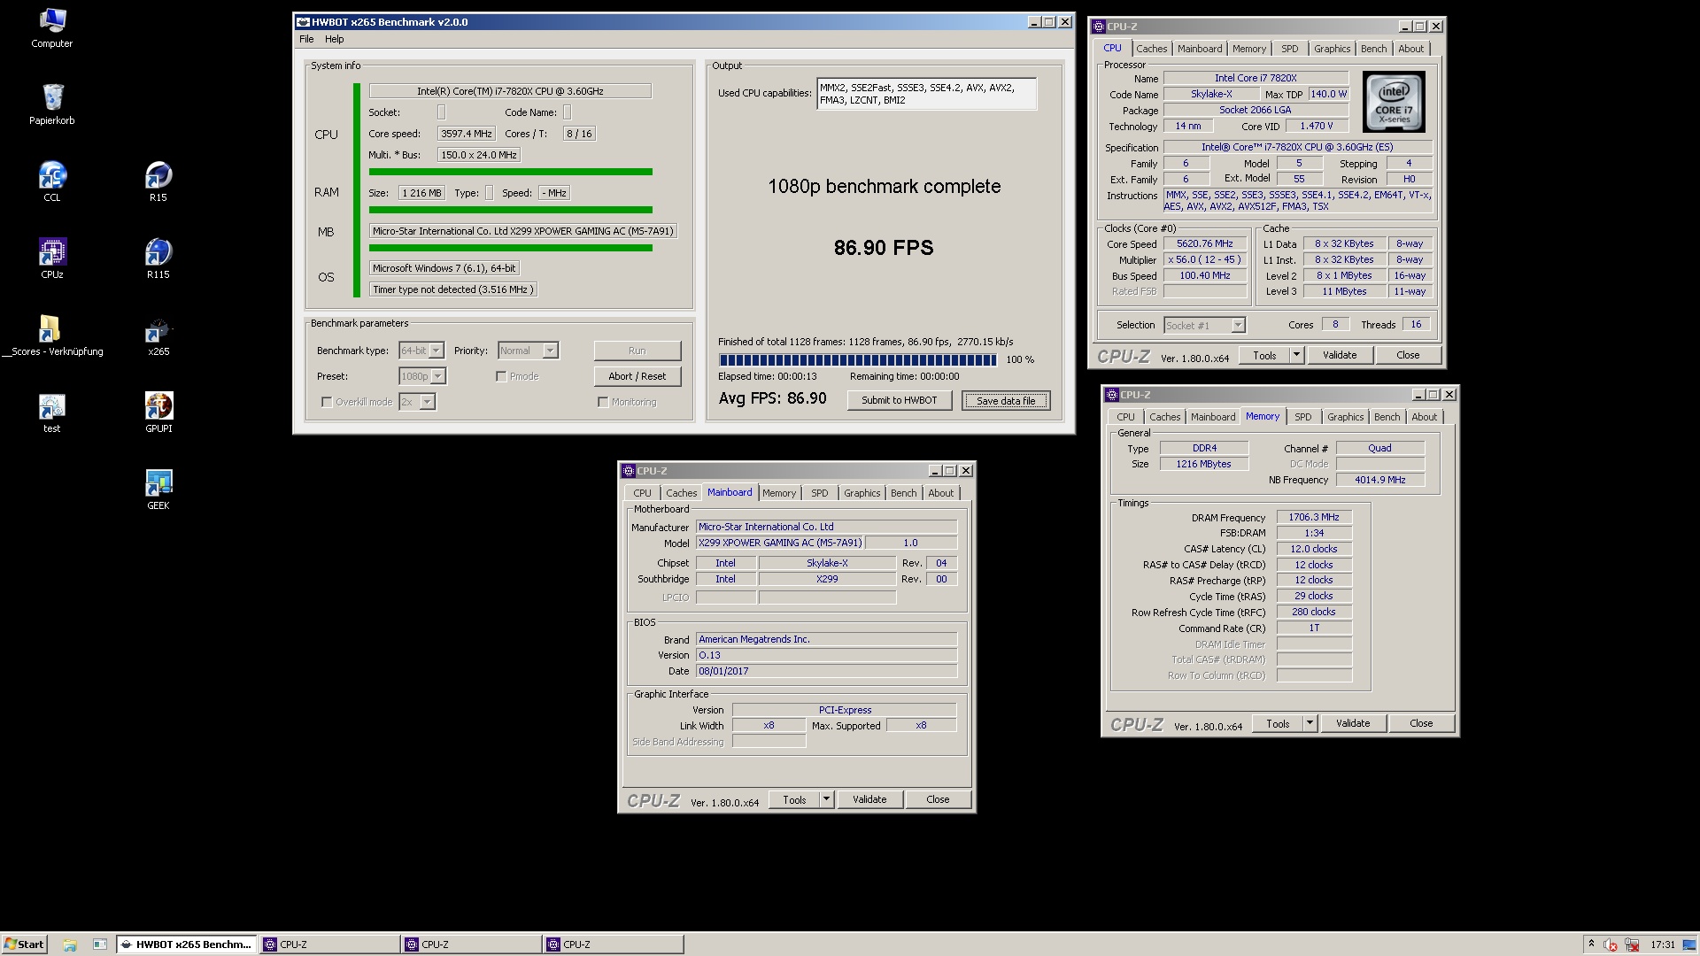The width and height of the screenshot is (1700, 956).
Task: Show hidden system tray icons
Action: pos(1591,944)
